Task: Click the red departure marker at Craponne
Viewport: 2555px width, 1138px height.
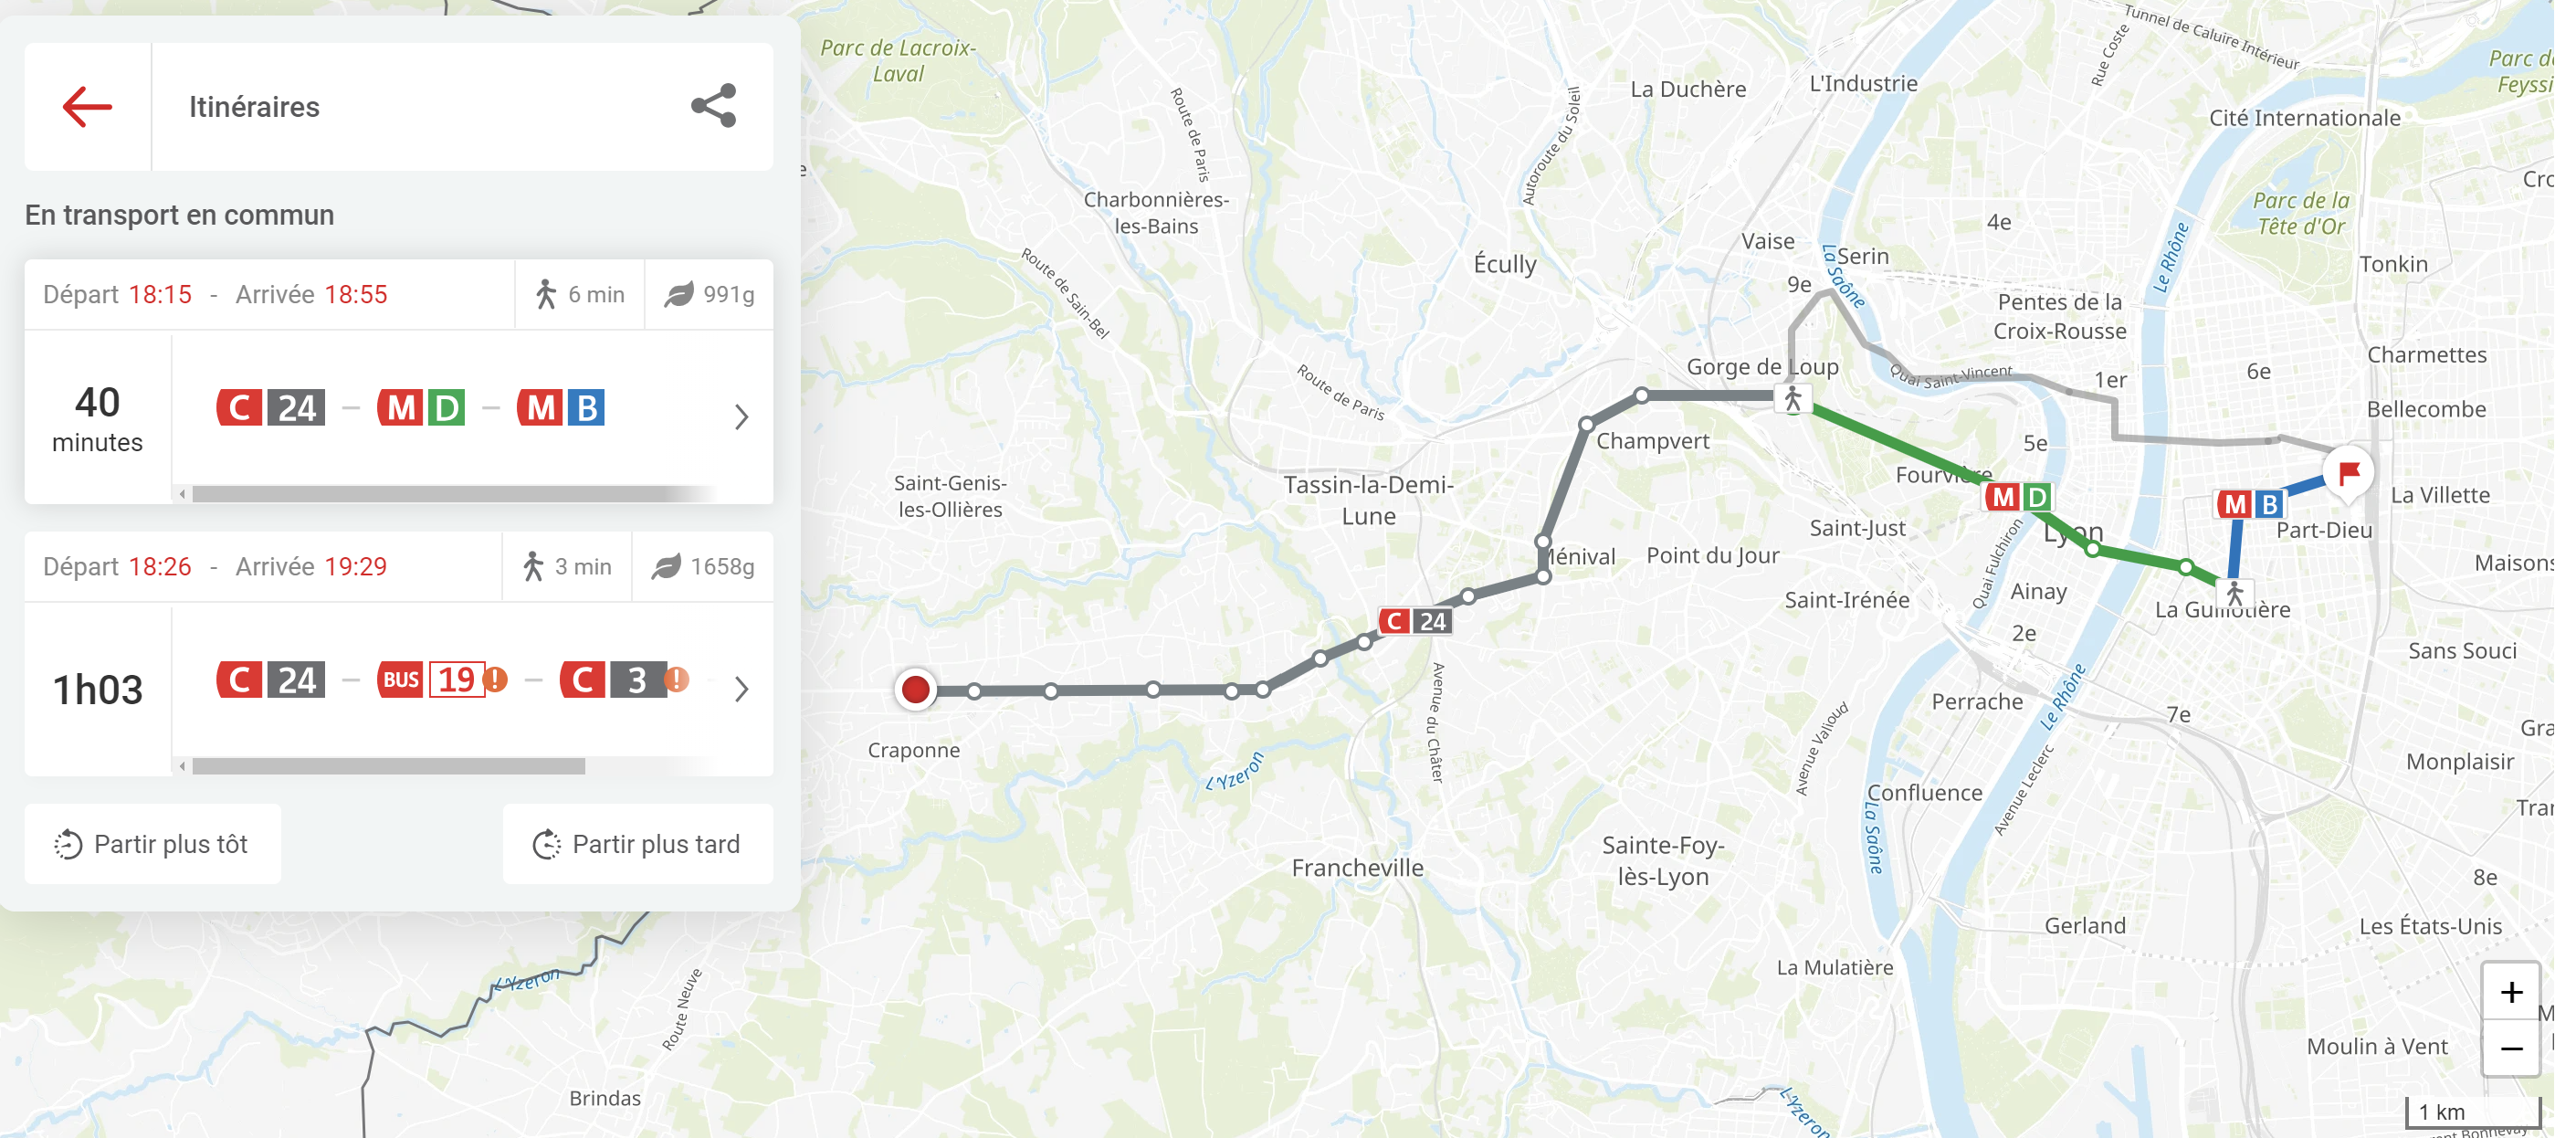Action: [x=916, y=689]
